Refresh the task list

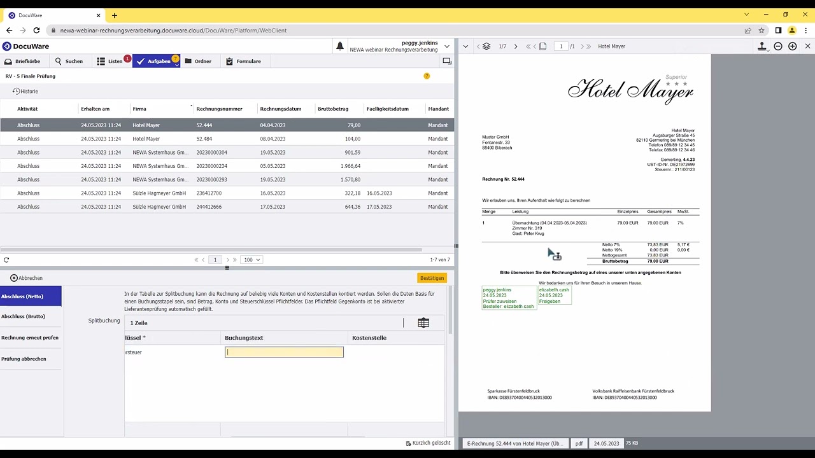6,260
